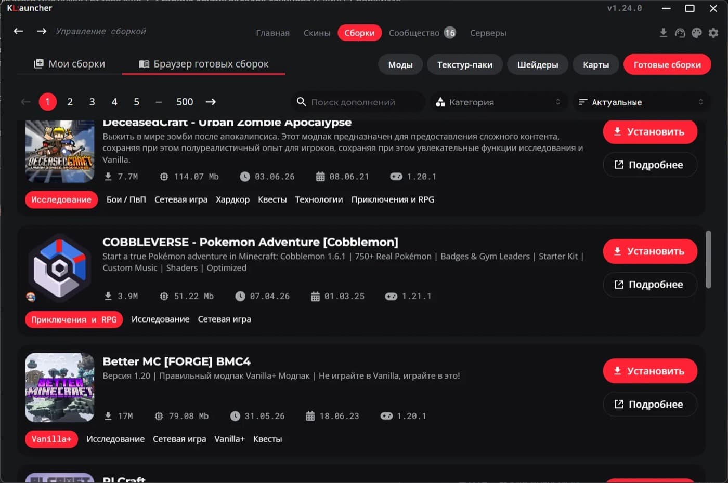Open the Категория dropdown
728x483 pixels.
coord(499,102)
